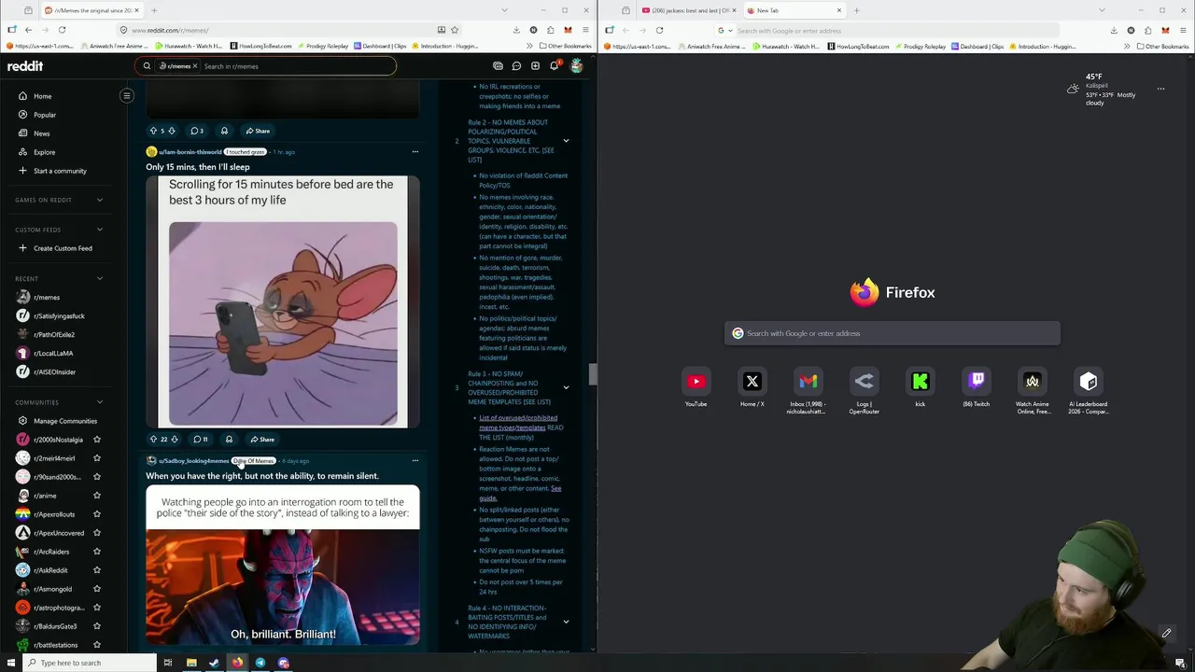Toggle favorite star for r/Asmongold
The width and height of the screenshot is (1195, 672).
click(97, 589)
